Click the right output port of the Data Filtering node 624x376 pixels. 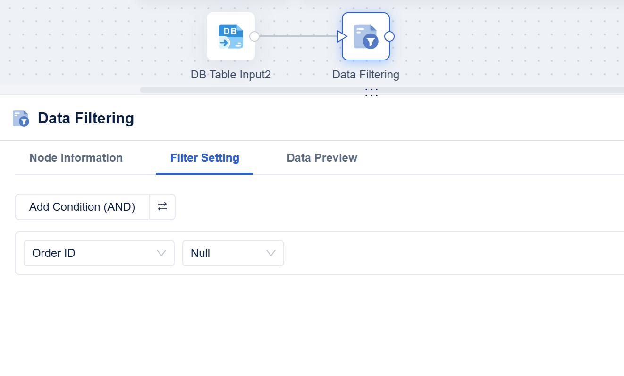pos(390,36)
